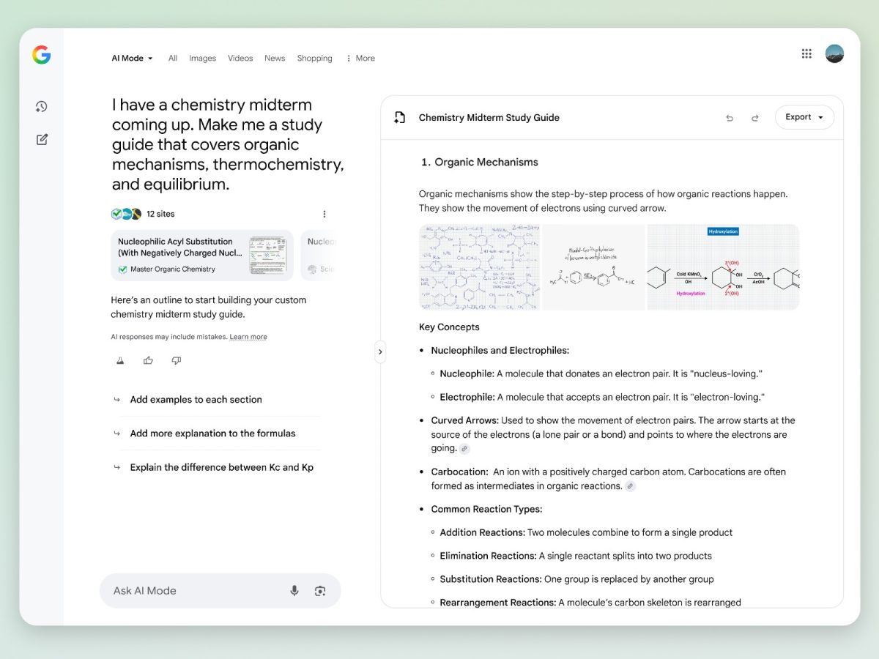Switch to the Images tab
Screen dimensions: 879x659
click(x=202, y=59)
